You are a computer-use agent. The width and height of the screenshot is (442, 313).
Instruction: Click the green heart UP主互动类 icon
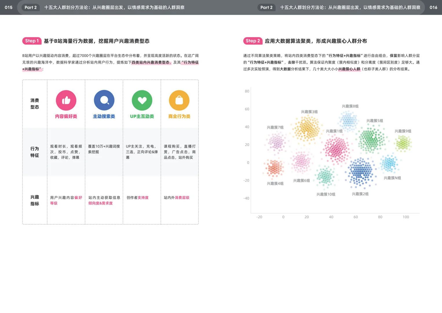point(142,100)
